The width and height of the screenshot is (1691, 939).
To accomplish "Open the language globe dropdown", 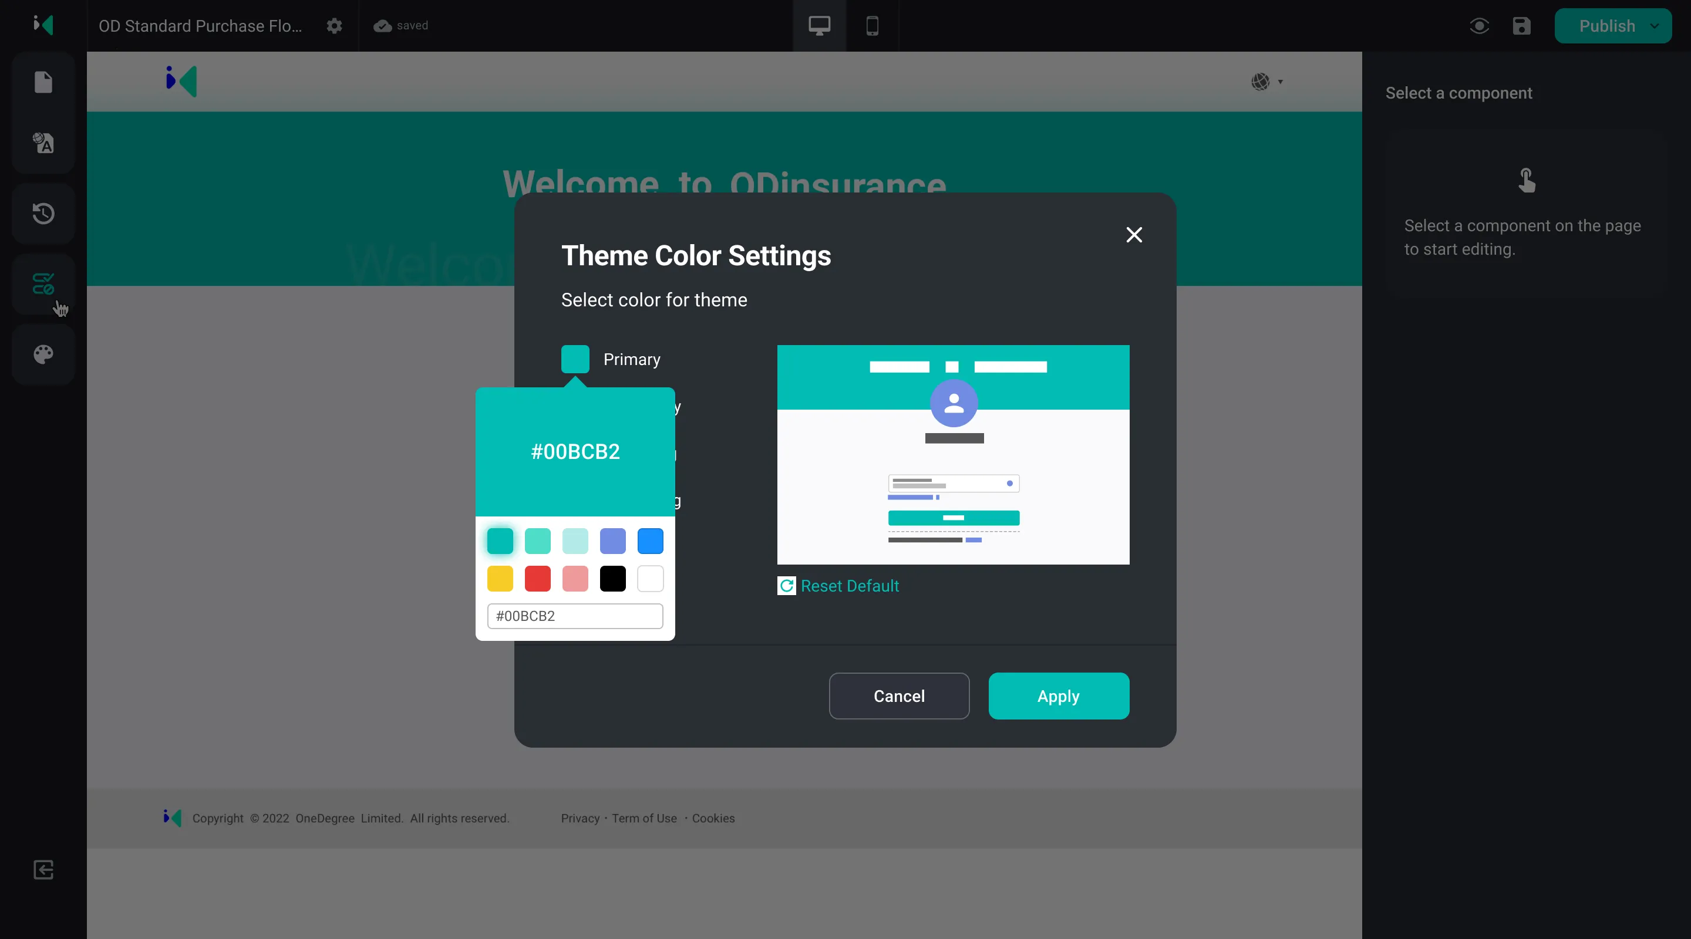I will tap(1266, 82).
